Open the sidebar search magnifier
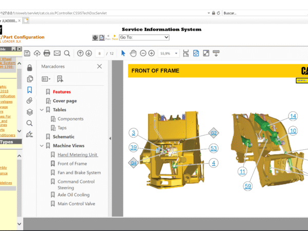Image resolution: width=308 pixels, height=231 pixels. pos(29,123)
